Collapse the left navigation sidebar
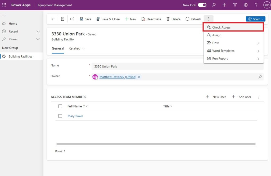Screen dimensions: 271x176 pyautogui.click(x=4, y=15)
